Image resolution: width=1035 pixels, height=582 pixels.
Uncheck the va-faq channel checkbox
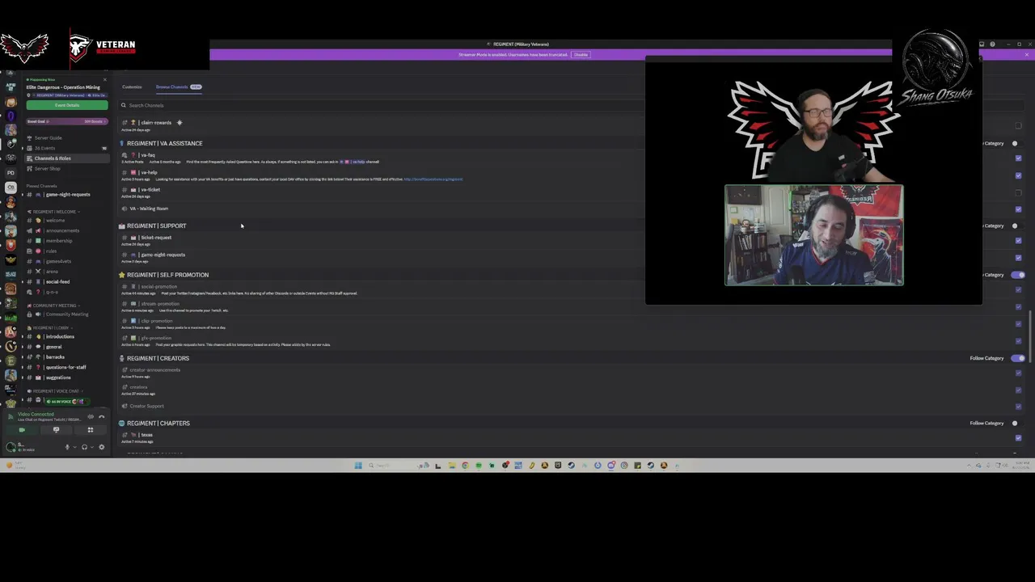pyautogui.click(x=1018, y=158)
